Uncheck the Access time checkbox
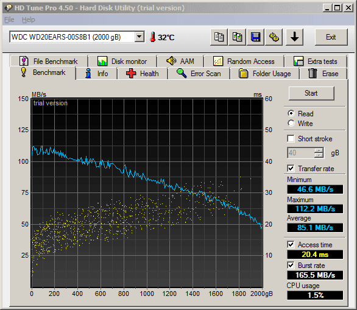Image resolution: width=357 pixels, height=310 pixels. coord(291,245)
